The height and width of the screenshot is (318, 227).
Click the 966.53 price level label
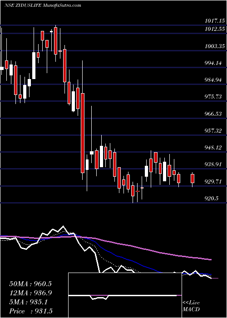(213, 114)
